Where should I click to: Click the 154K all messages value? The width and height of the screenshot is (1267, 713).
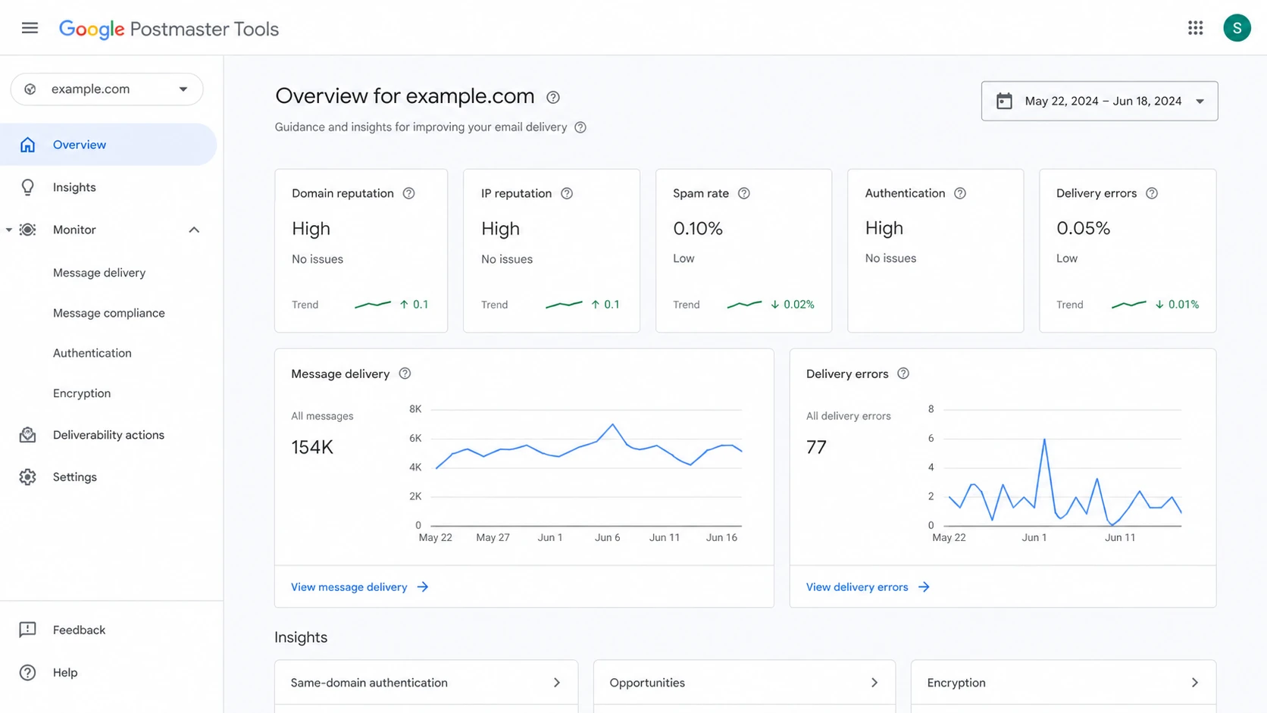(312, 447)
